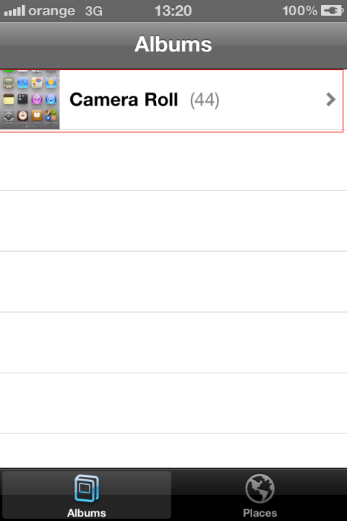Tap the signal strength bars
Screen dimensions: 347x521
point(14,11)
